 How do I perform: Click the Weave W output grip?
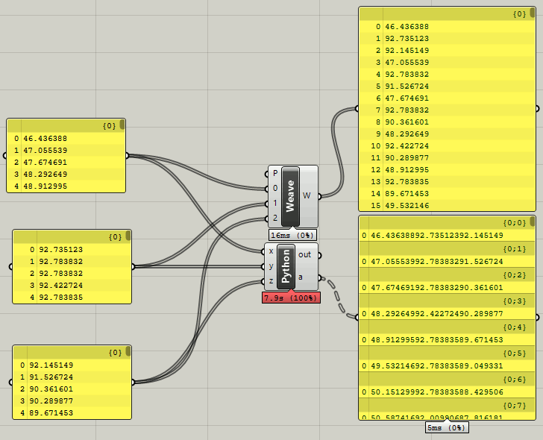[319, 196]
